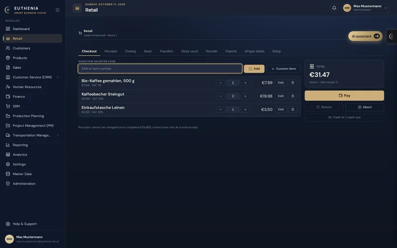Switch to the Reorder tab
Viewport: 397px width, 248px height.
click(212, 52)
